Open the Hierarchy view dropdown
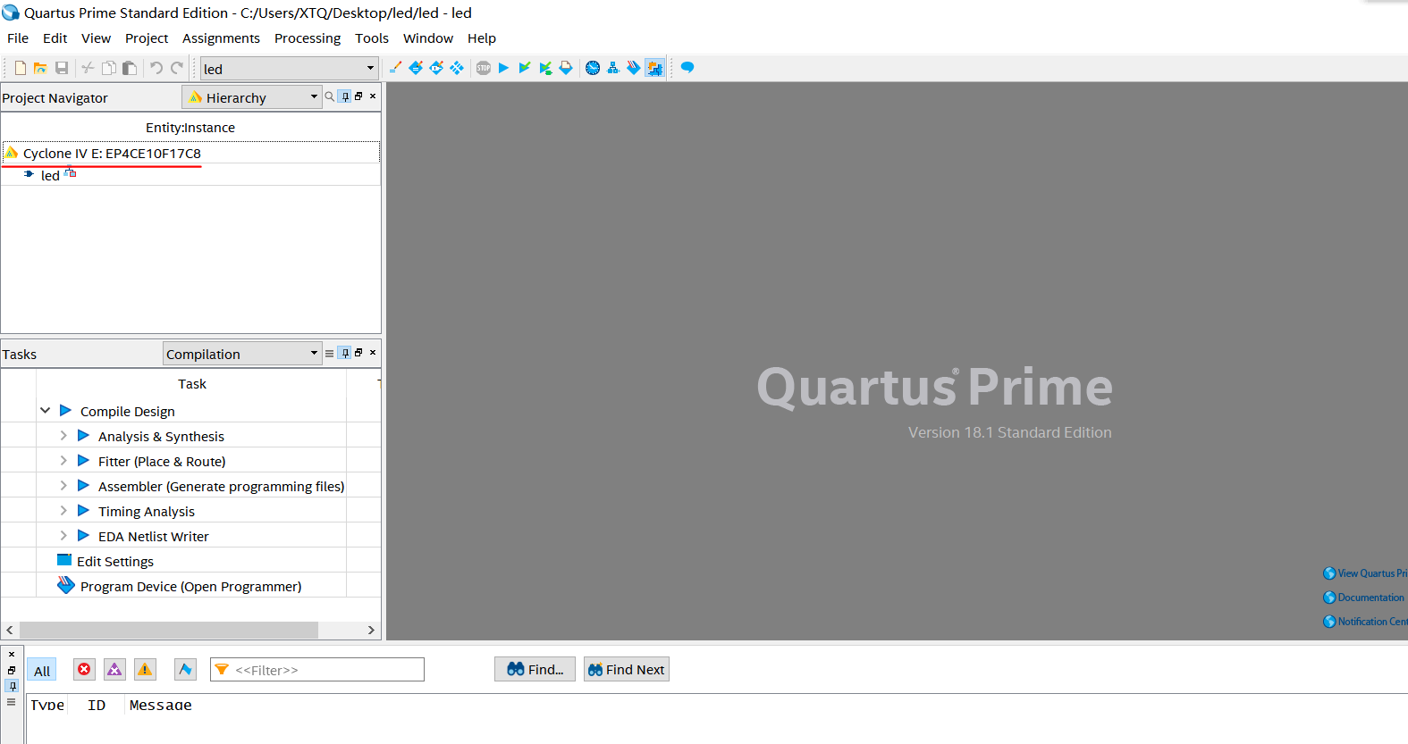Image resolution: width=1408 pixels, height=744 pixels. pos(314,96)
